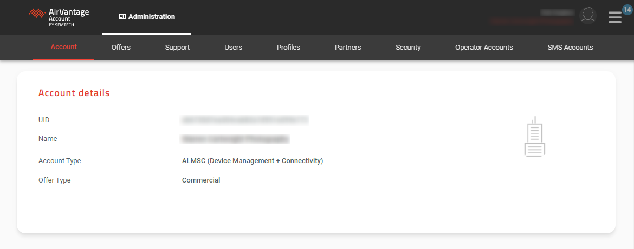Image resolution: width=634 pixels, height=249 pixels.
Task: Open the Partners tab
Action: point(348,48)
